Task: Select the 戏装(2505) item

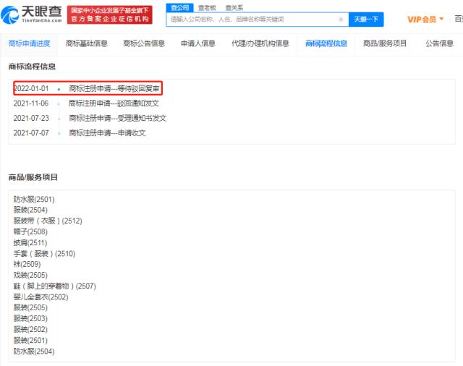Action: (30, 275)
